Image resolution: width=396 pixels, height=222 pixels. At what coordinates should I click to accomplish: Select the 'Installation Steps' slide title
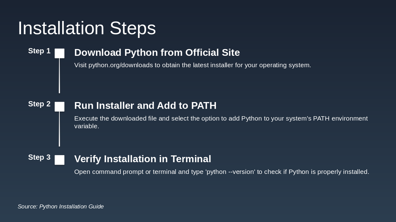click(87, 28)
